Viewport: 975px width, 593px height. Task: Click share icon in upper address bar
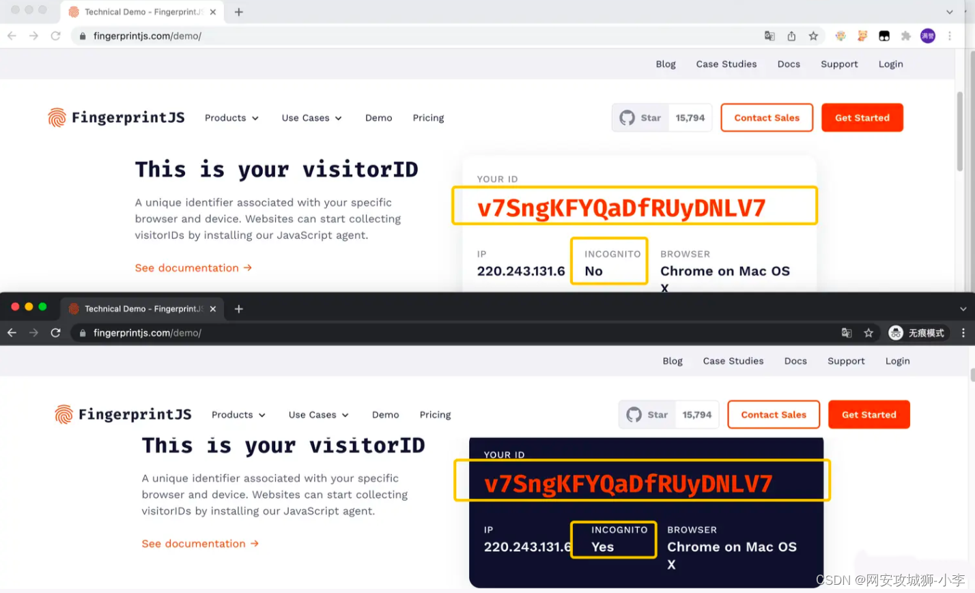[x=791, y=36]
